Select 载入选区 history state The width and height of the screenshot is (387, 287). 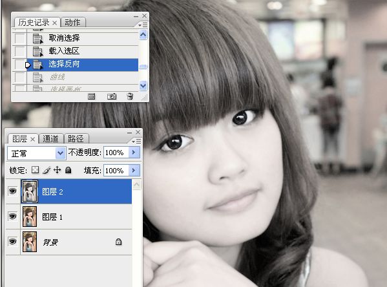(83, 51)
